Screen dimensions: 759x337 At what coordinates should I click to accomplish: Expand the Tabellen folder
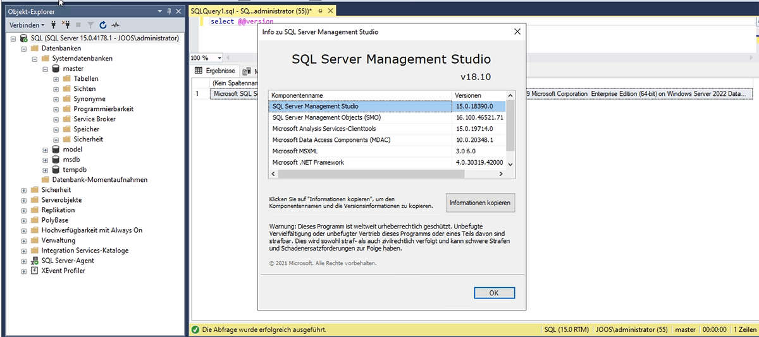click(x=56, y=79)
